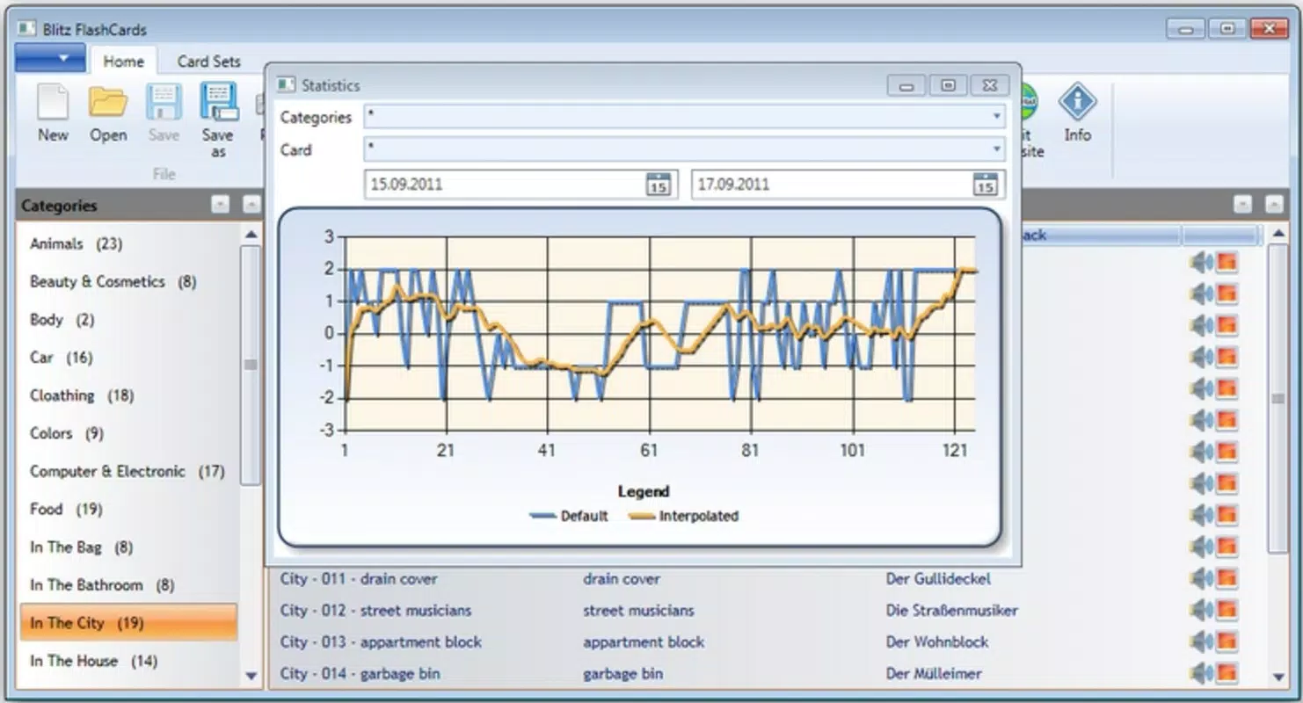Select the card "City - 013 - appartment block"
This screenshot has height=703, width=1303.
[x=381, y=641]
